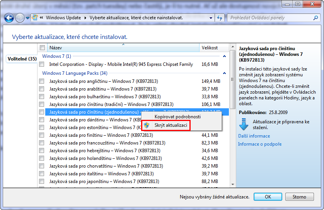Select the italštinu language pack row
The height and width of the screenshot is (210, 324).
(x=133, y=174)
